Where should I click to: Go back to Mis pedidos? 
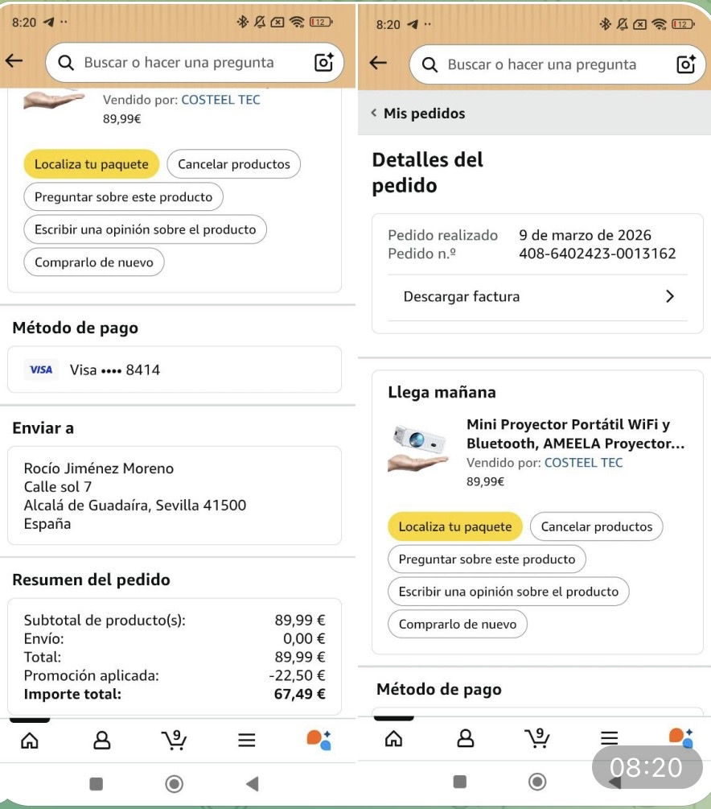(x=418, y=114)
